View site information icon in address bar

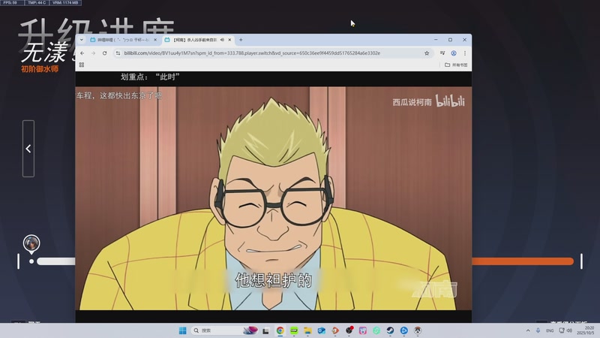click(118, 53)
